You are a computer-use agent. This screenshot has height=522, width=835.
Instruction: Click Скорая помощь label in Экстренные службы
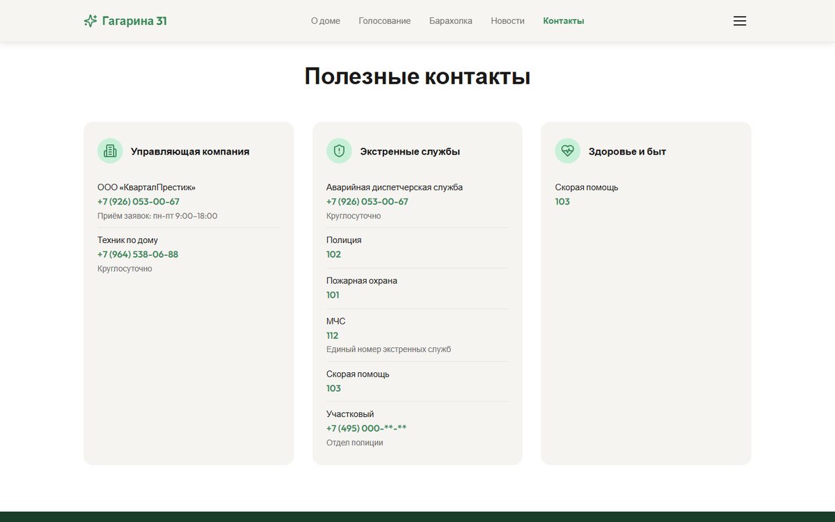tap(358, 374)
